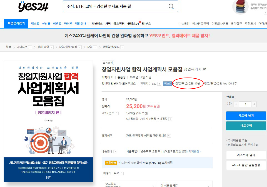Open the 신상품 menu item

point(46,24)
